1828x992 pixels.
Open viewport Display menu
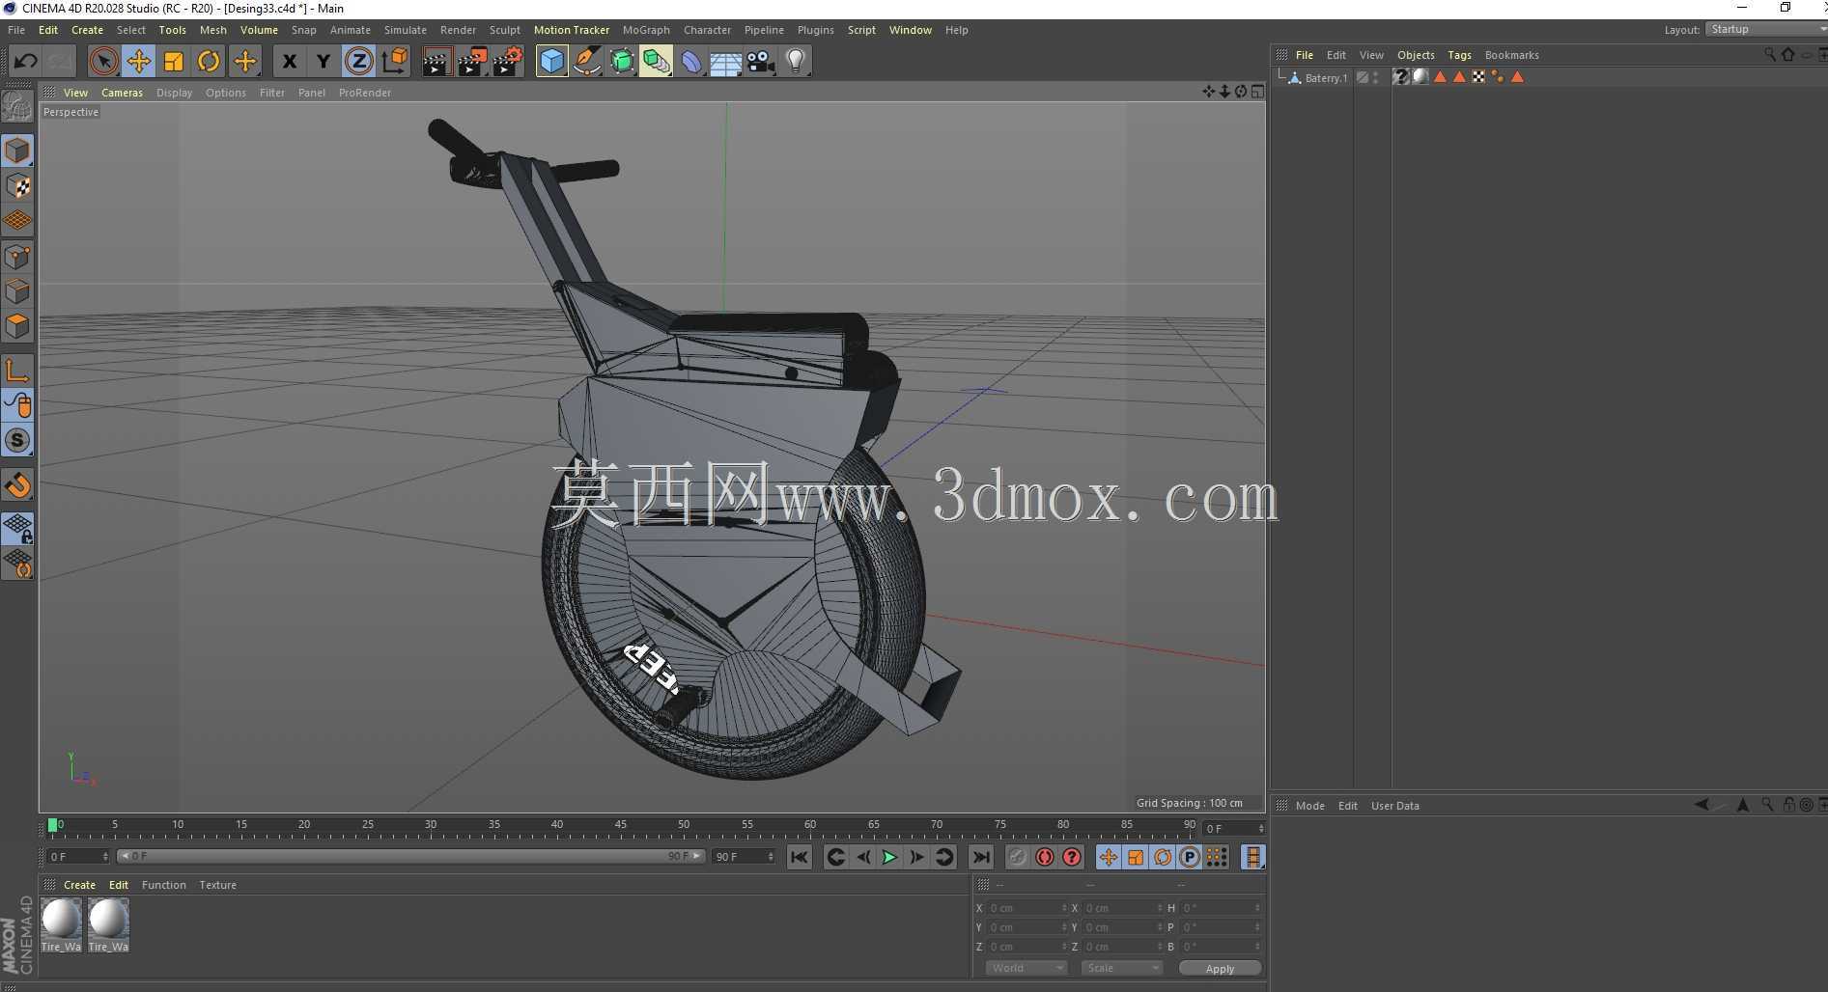pyautogui.click(x=174, y=93)
